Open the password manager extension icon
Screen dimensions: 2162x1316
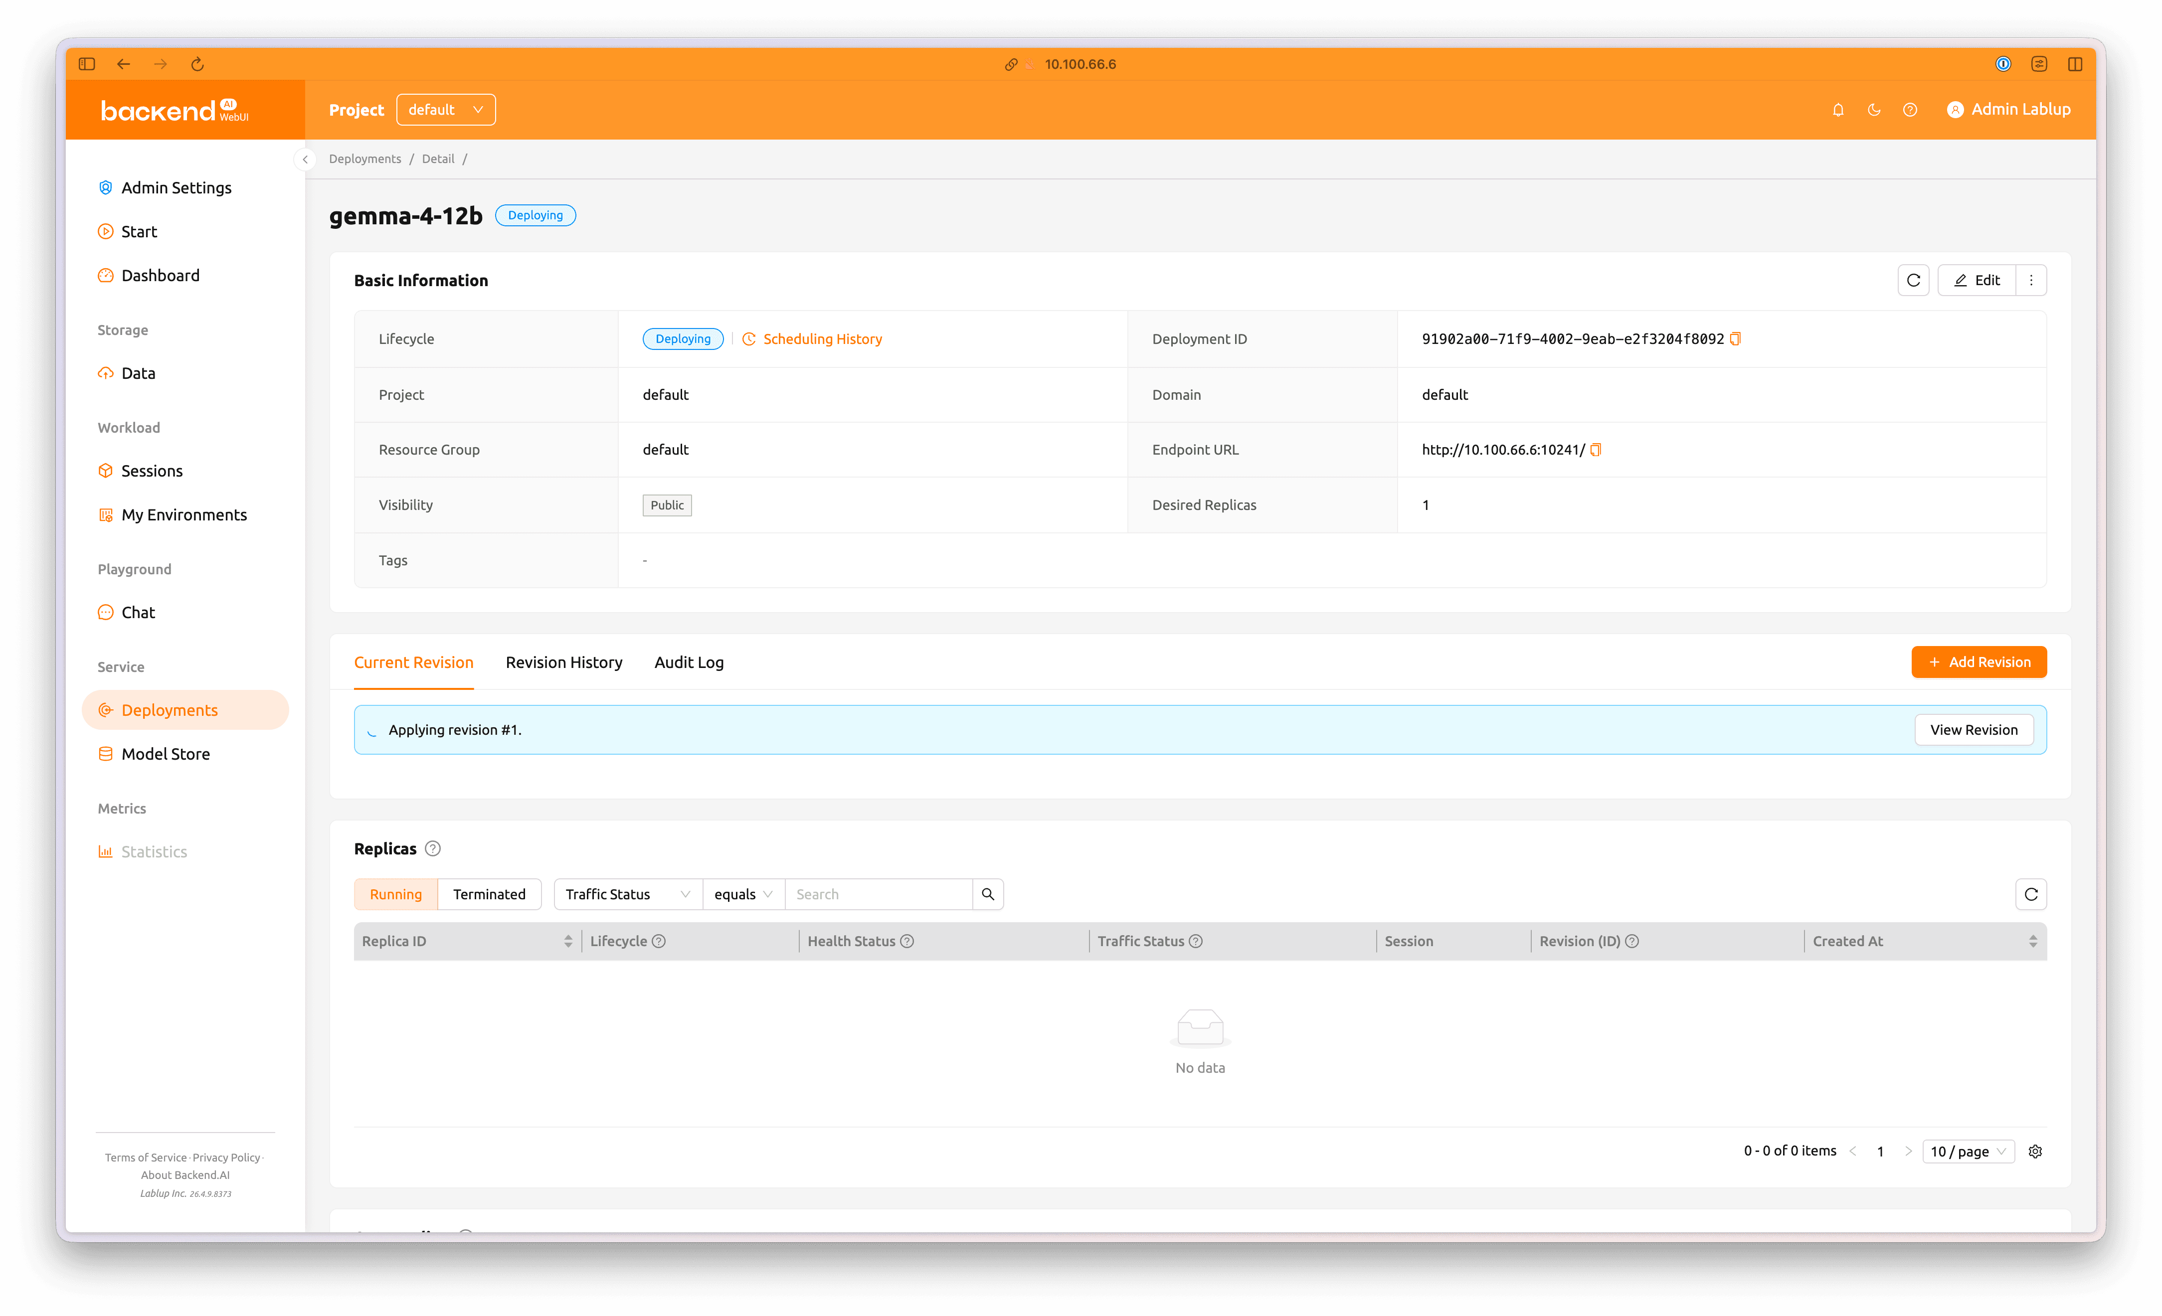tap(2003, 64)
